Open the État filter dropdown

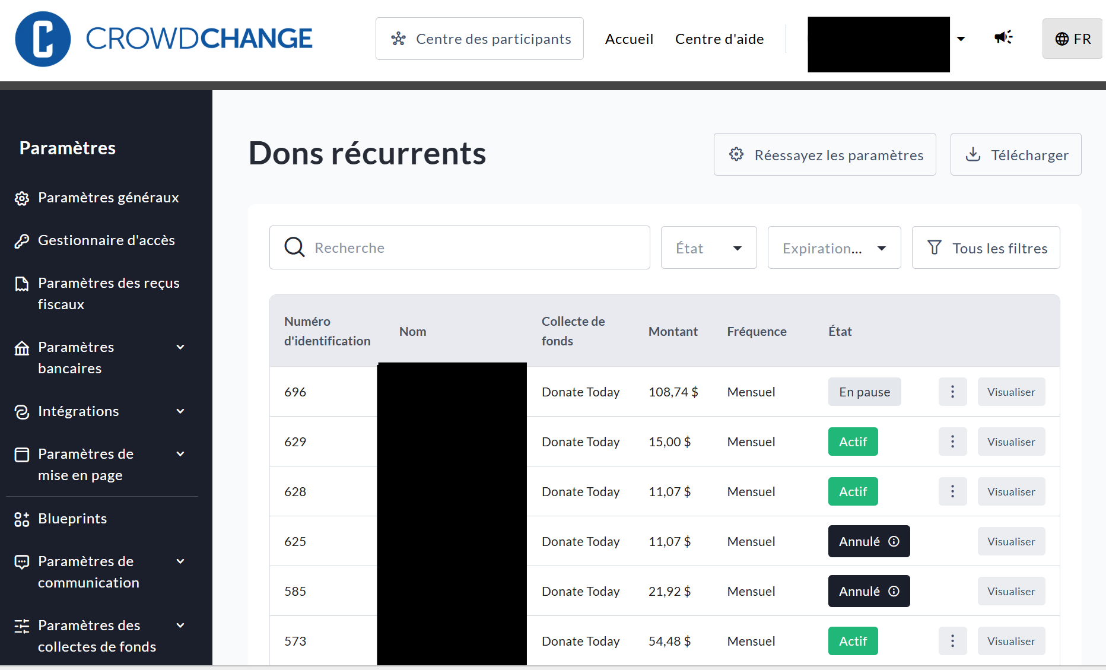(708, 248)
